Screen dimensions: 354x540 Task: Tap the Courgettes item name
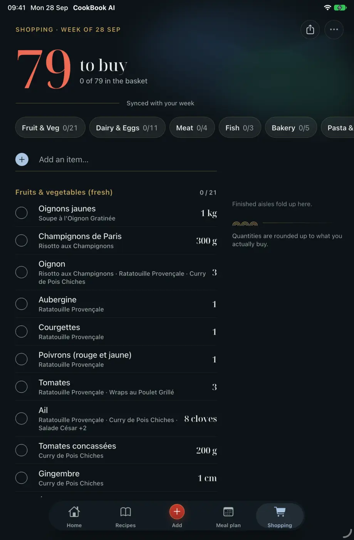click(59, 327)
